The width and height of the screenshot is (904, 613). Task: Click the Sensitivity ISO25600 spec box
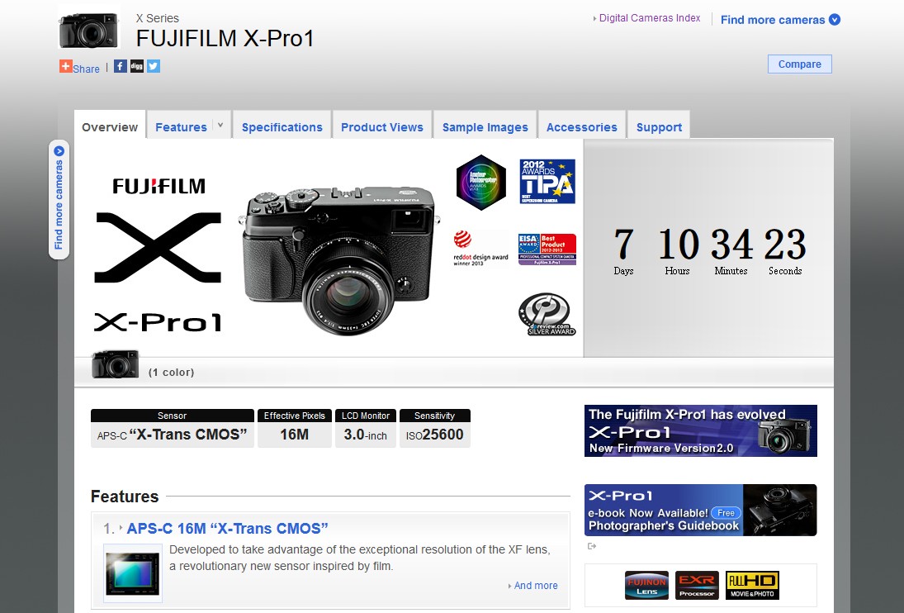tap(435, 428)
